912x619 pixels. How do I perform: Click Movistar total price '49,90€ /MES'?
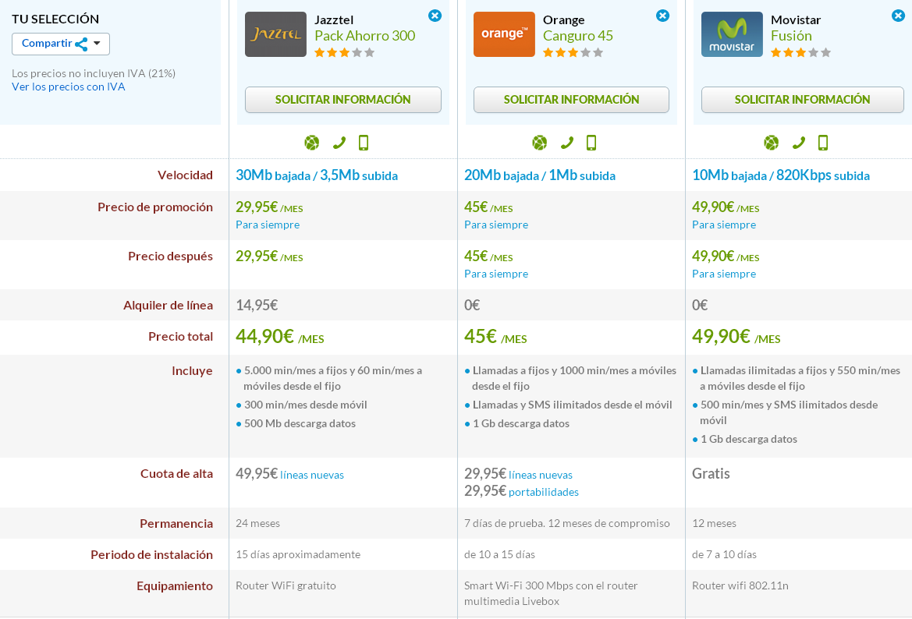click(736, 337)
